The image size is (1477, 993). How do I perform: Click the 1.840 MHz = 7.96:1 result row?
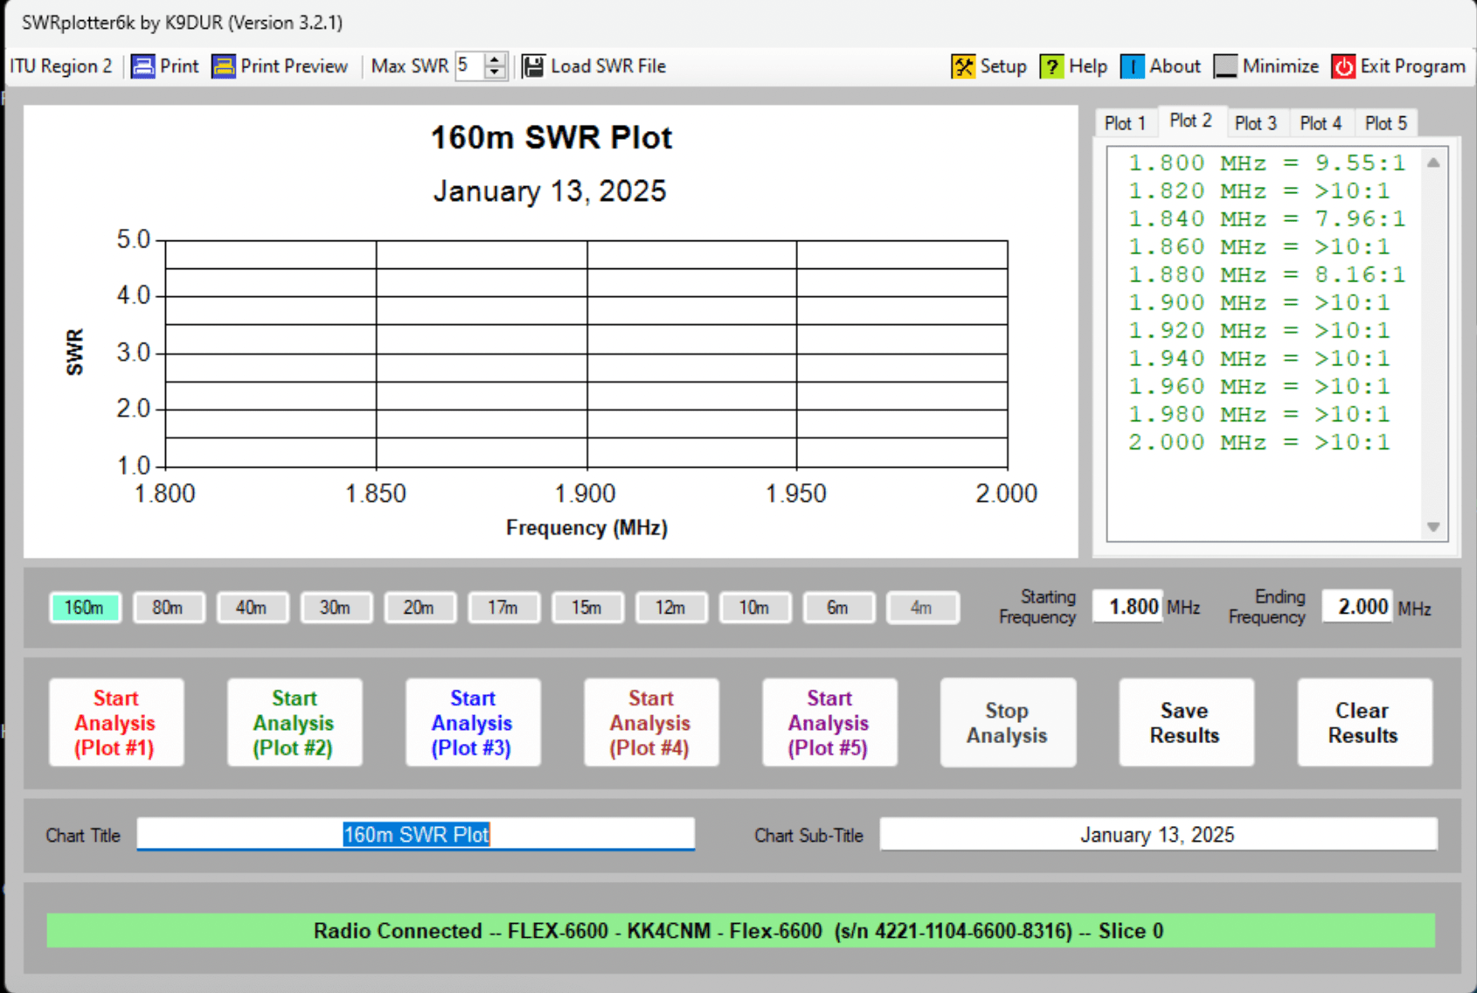[1266, 219]
